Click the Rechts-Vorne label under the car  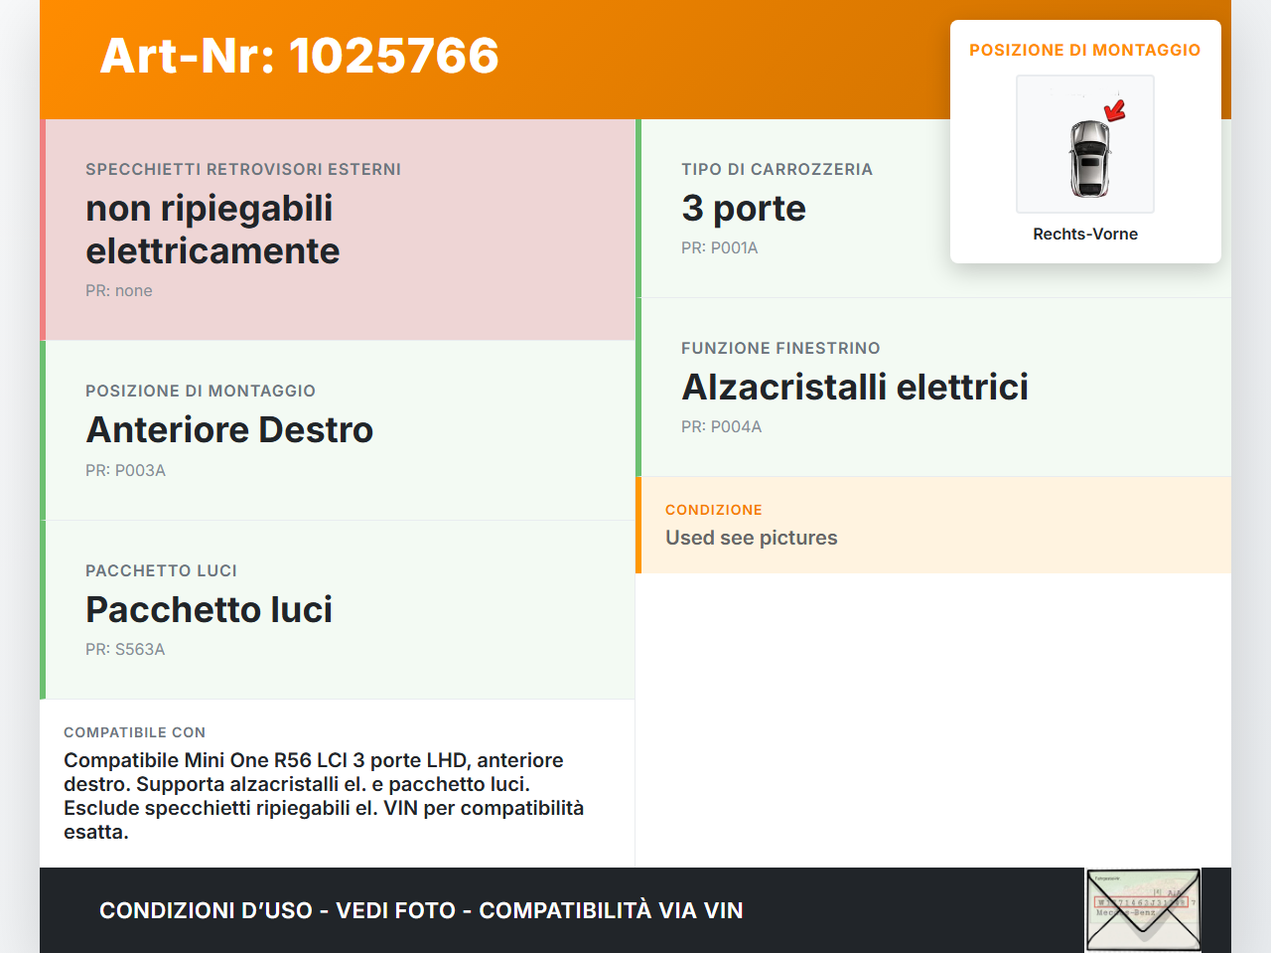[x=1084, y=235]
